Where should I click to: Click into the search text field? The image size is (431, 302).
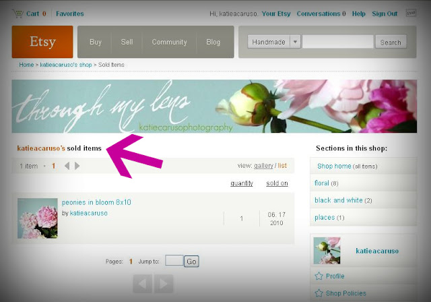tap(338, 42)
